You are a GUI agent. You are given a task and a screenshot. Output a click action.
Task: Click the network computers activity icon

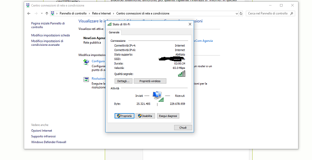click(x=158, y=96)
